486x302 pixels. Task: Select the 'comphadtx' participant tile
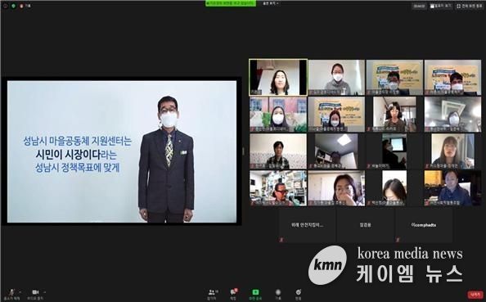(x=424, y=225)
